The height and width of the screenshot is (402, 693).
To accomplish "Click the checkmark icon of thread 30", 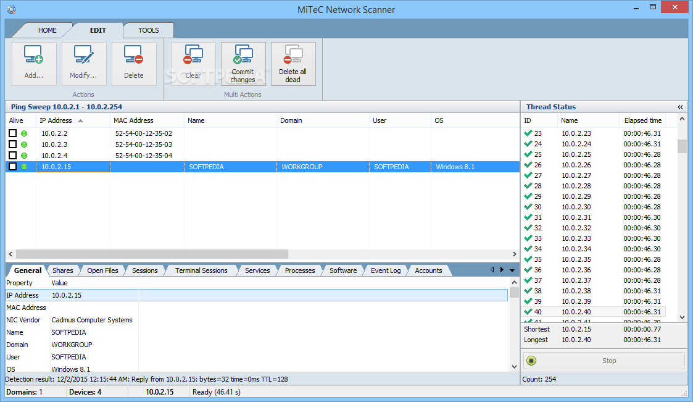I will [x=528, y=206].
